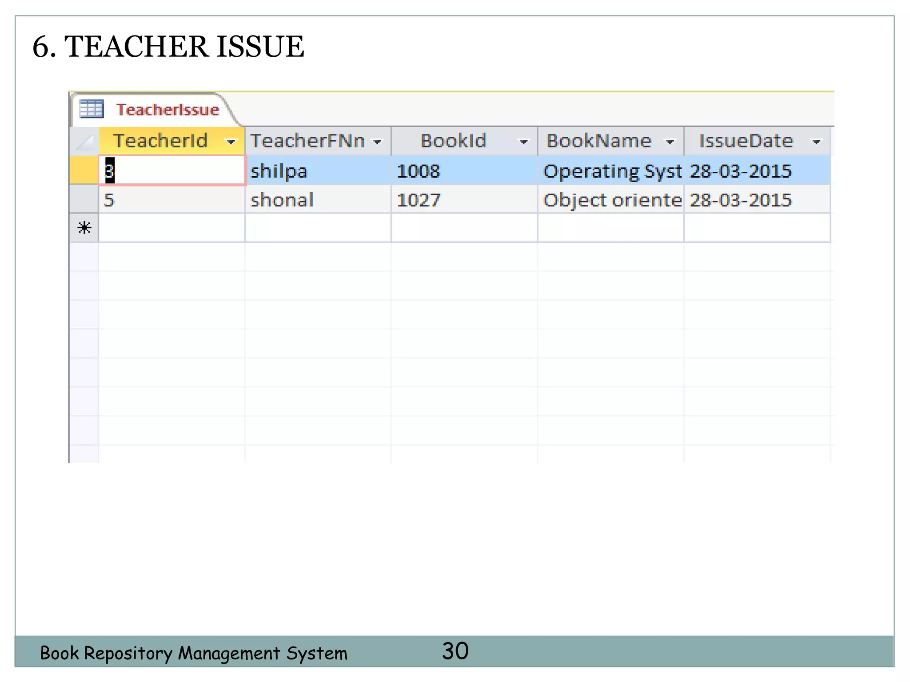Click the new record asterisk row selector
The height and width of the screenshot is (682, 910).
[84, 228]
